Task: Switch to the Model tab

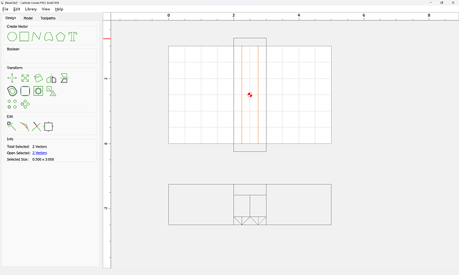Action: click(28, 18)
